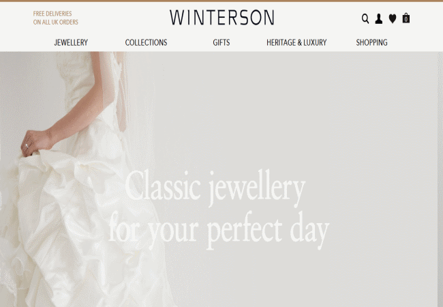The width and height of the screenshot is (443, 307).
Task: Click the ring on the bride's hand
Action: click(27, 146)
